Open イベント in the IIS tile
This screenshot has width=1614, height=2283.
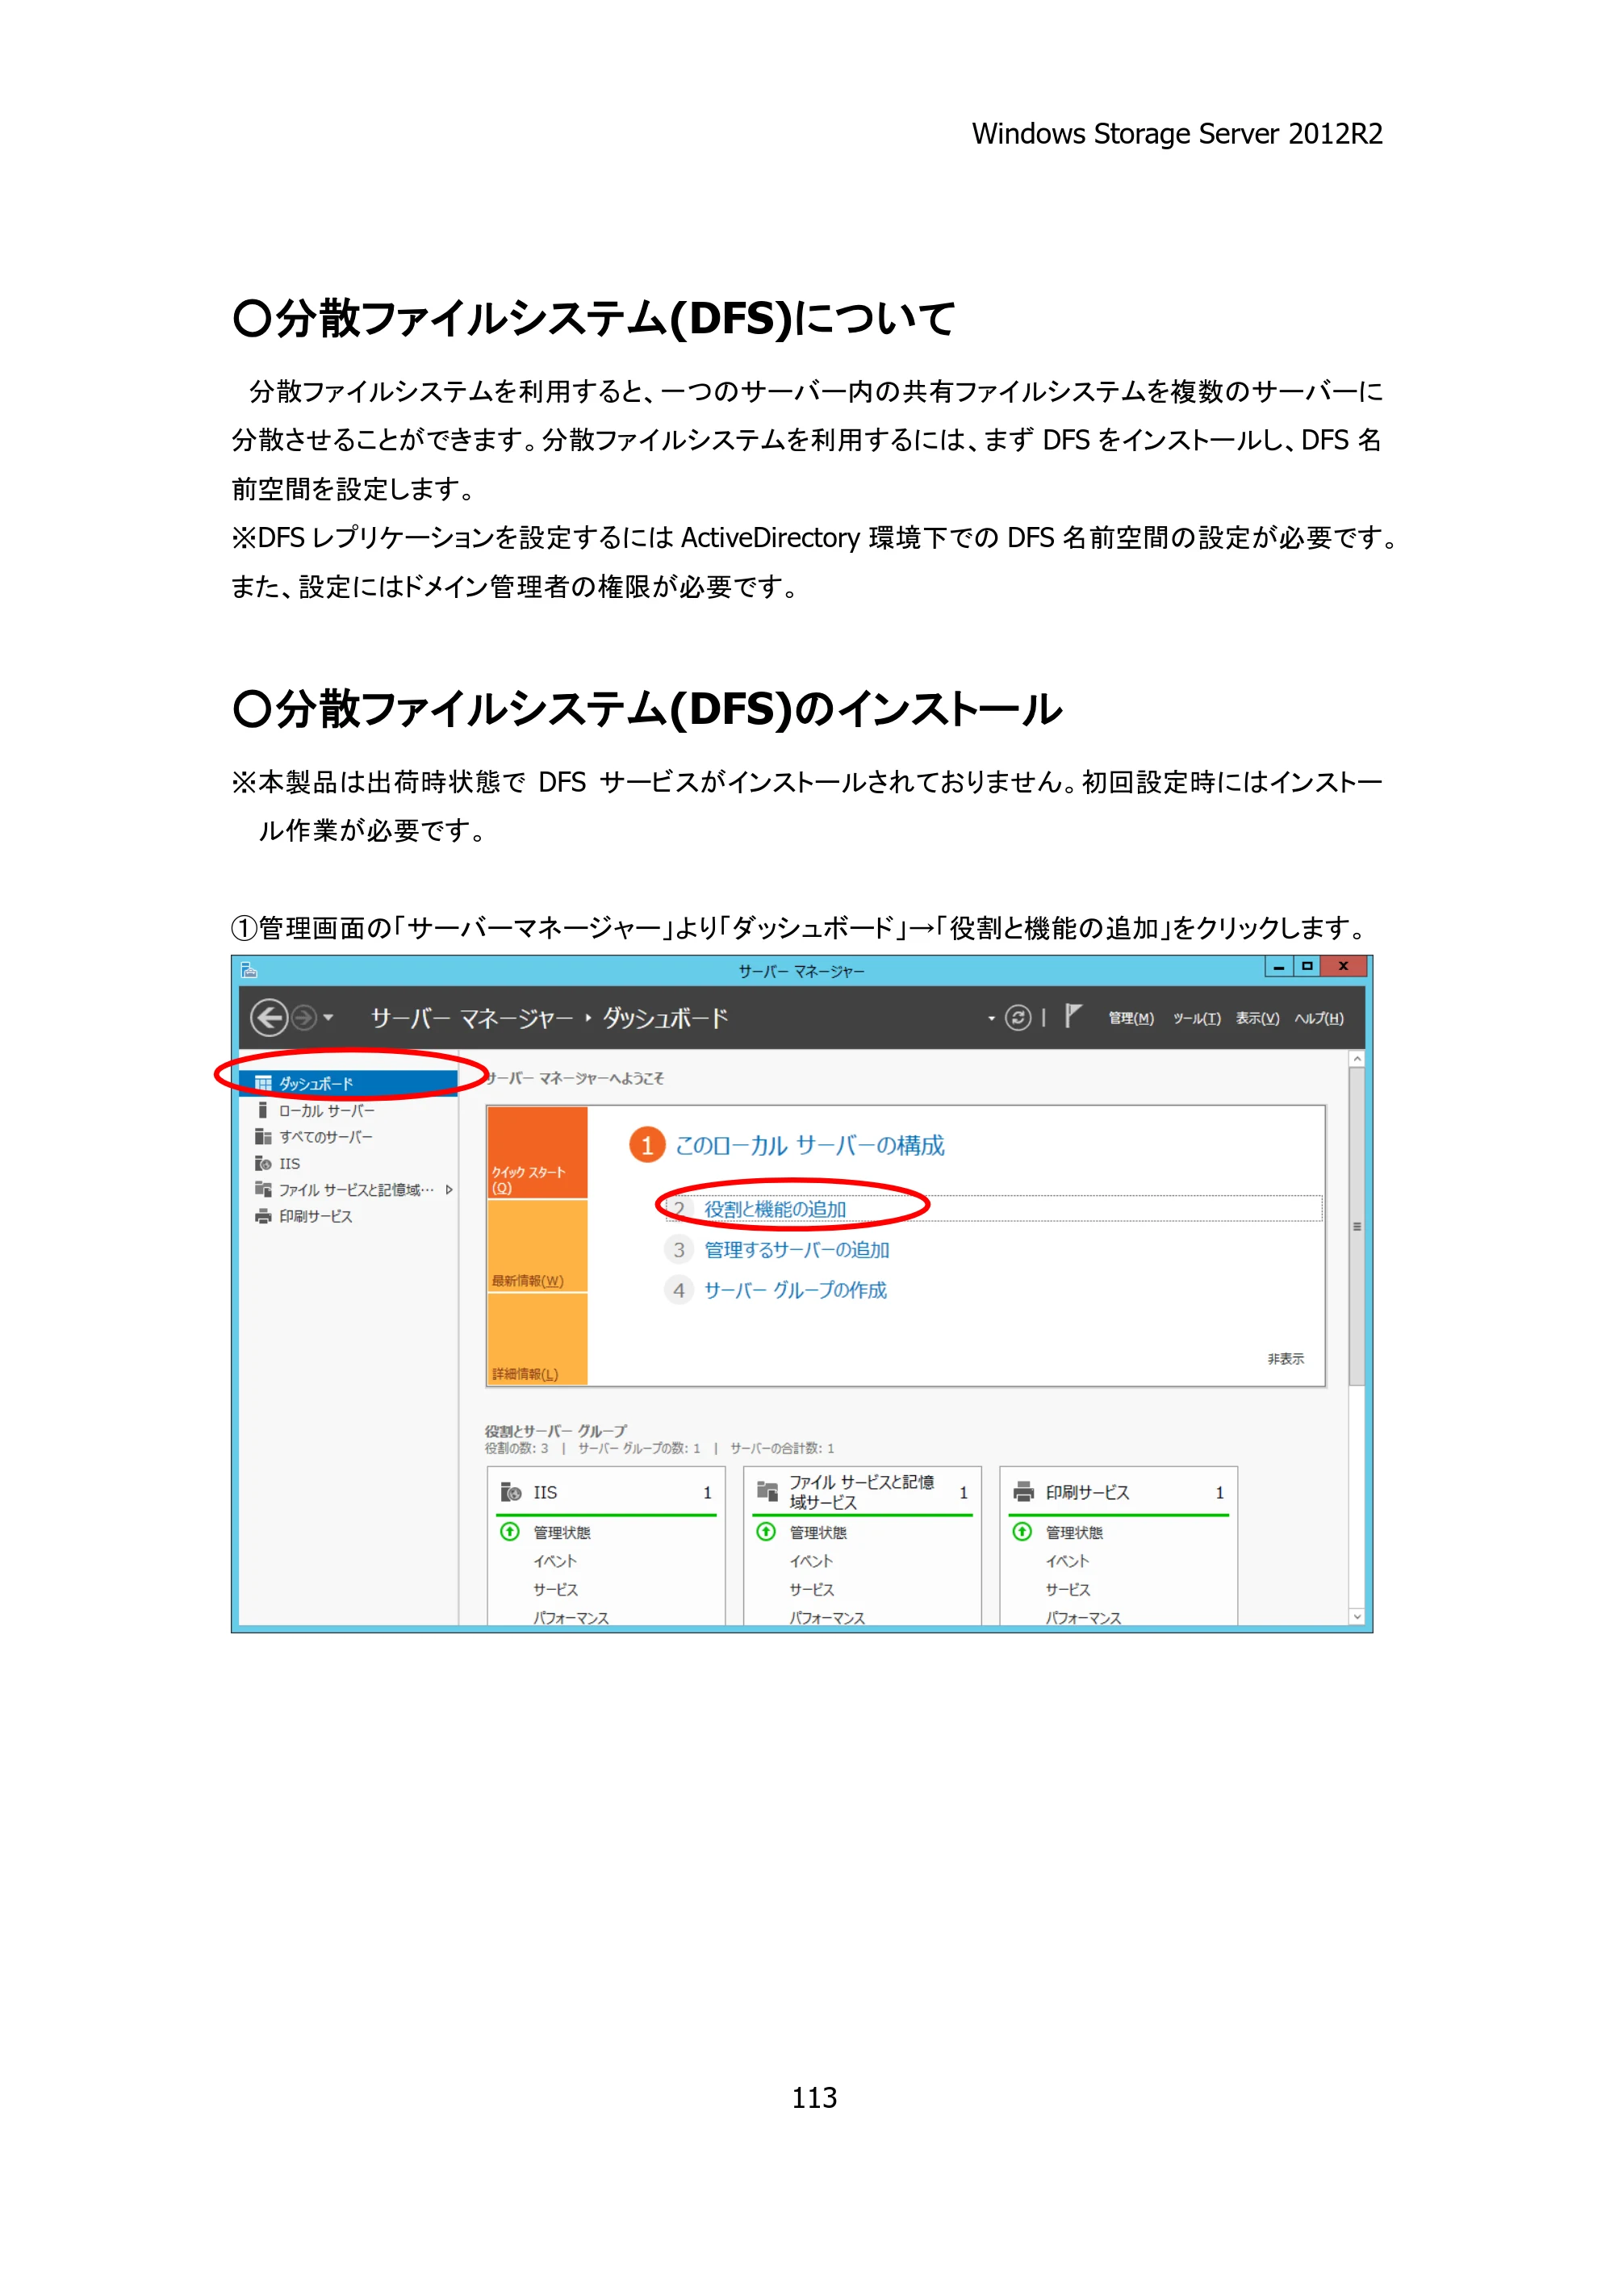[x=555, y=1561]
